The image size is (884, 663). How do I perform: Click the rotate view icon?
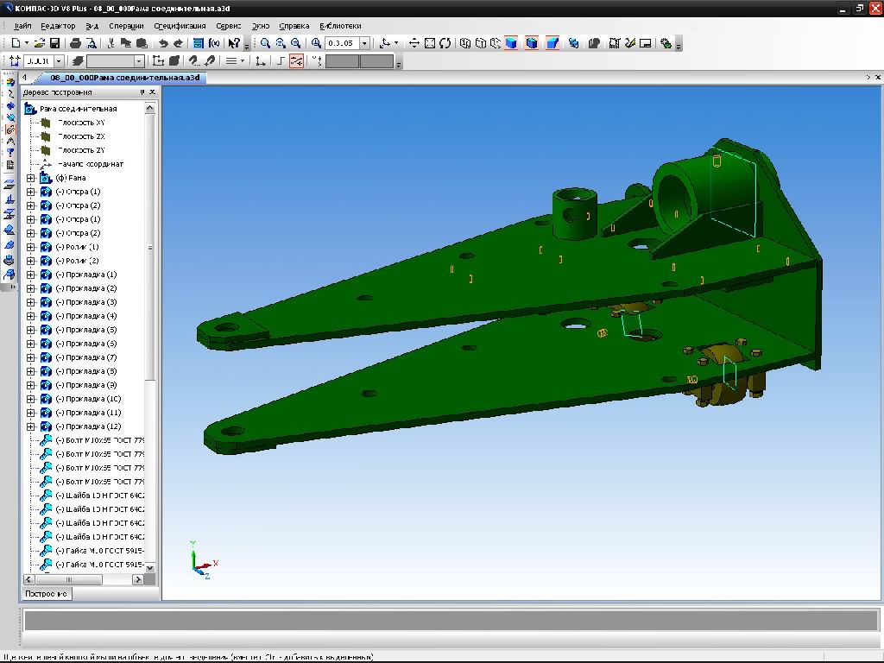point(445,43)
